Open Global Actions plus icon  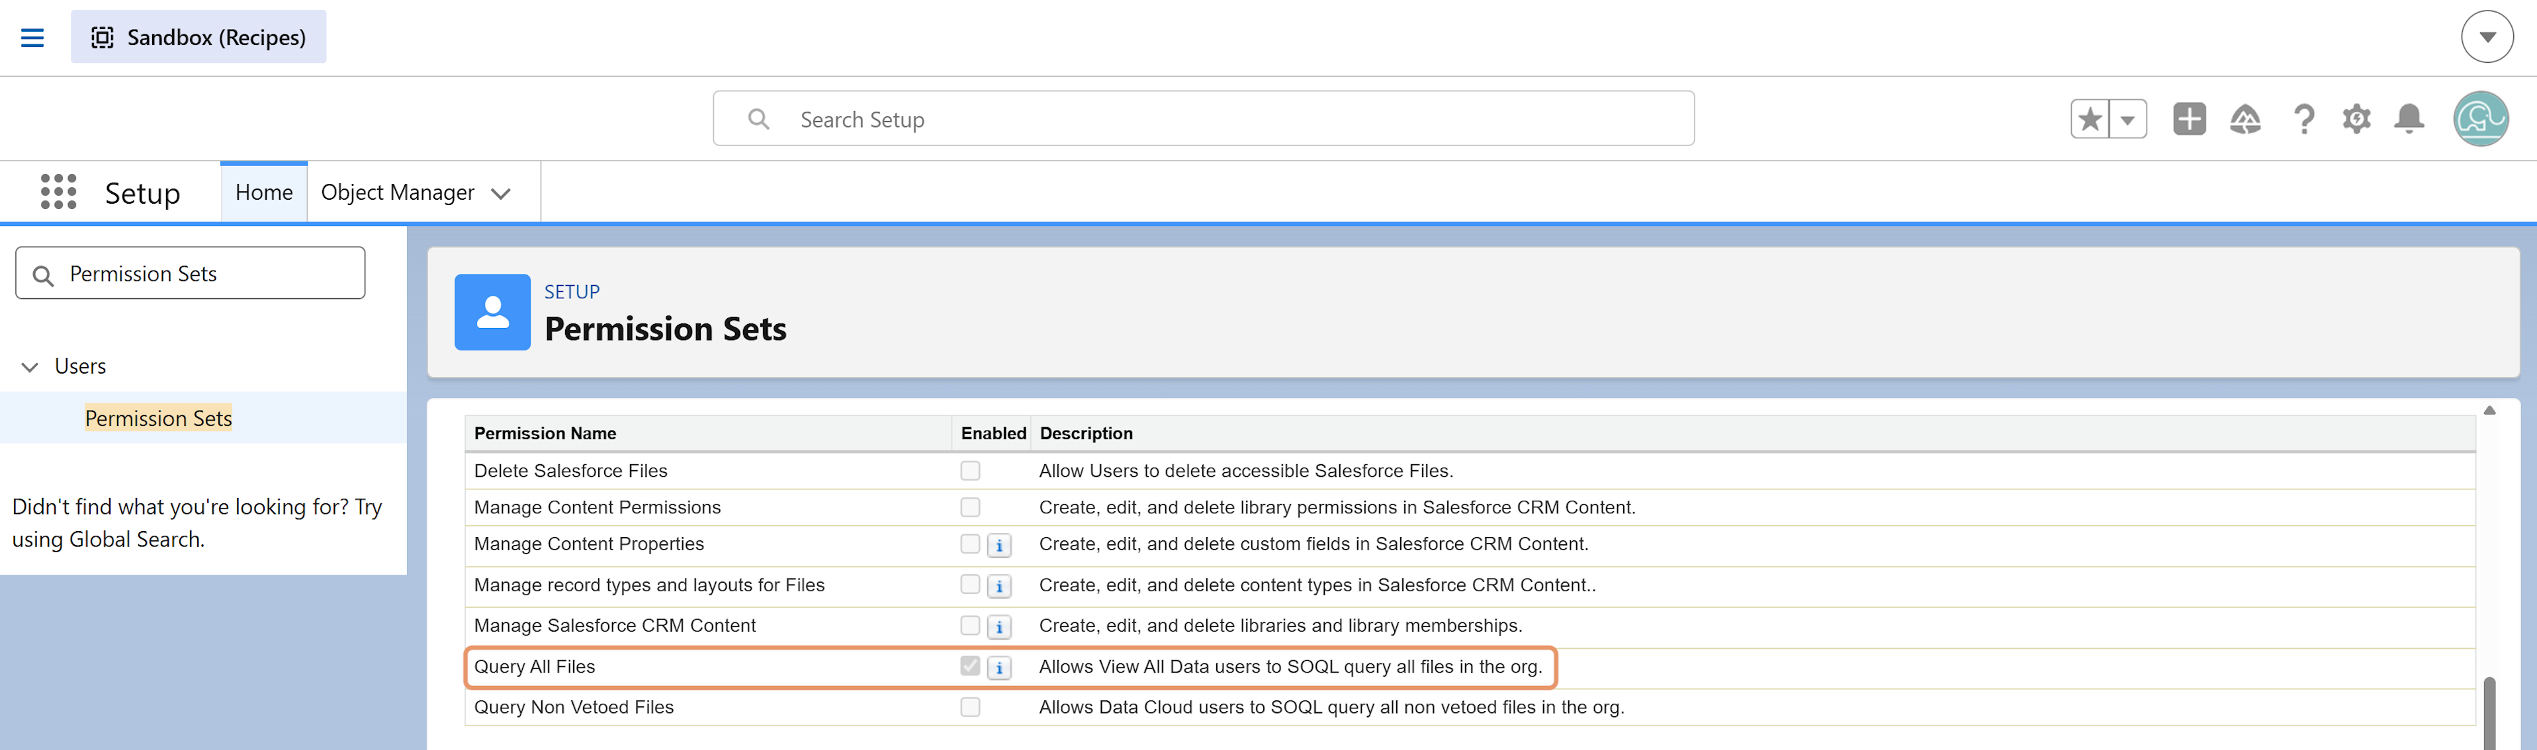point(2190,119)
